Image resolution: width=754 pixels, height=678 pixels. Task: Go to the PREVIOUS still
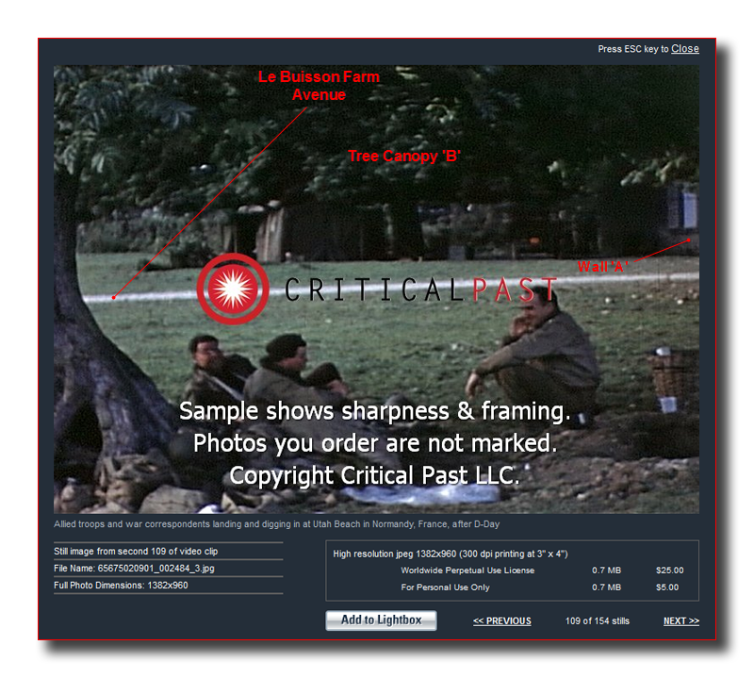(x=502, y=620)
